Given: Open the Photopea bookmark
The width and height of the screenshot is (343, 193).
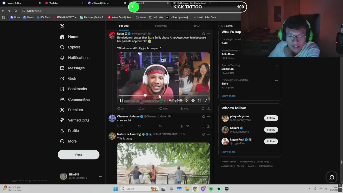Looking at the screenshot, I should click(x=92, y=17).
